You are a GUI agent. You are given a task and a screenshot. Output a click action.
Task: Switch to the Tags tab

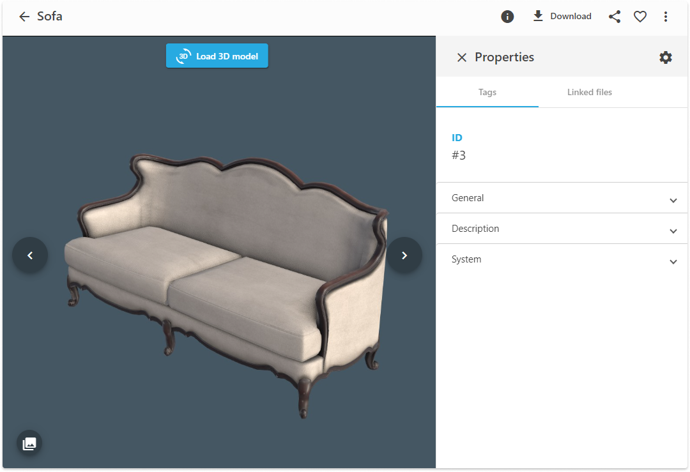tap(487, 93)
